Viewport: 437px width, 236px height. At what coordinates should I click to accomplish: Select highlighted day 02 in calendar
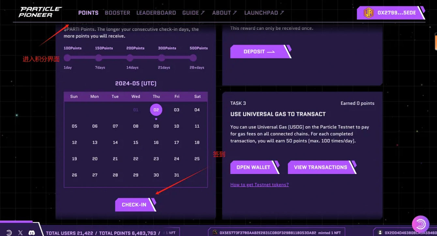tap(156, 110)
